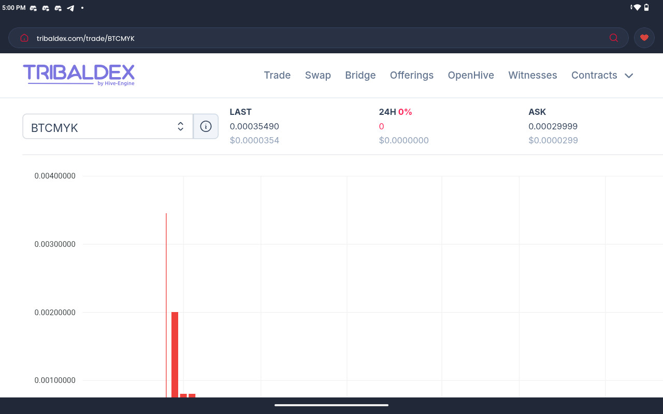Tap the home icon in address bar

[x=24, y=38]
